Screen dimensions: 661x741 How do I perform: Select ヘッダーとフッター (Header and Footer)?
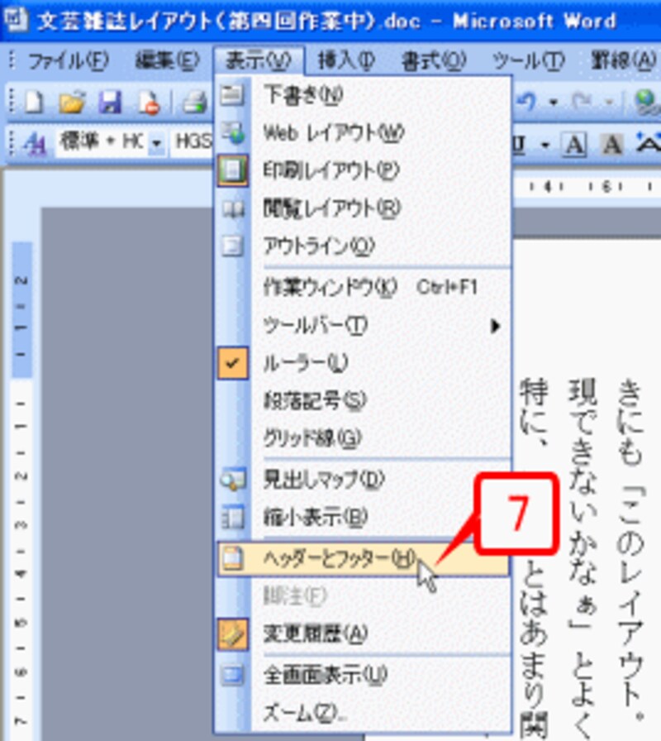pyautogui.click(x=330, y=560)
